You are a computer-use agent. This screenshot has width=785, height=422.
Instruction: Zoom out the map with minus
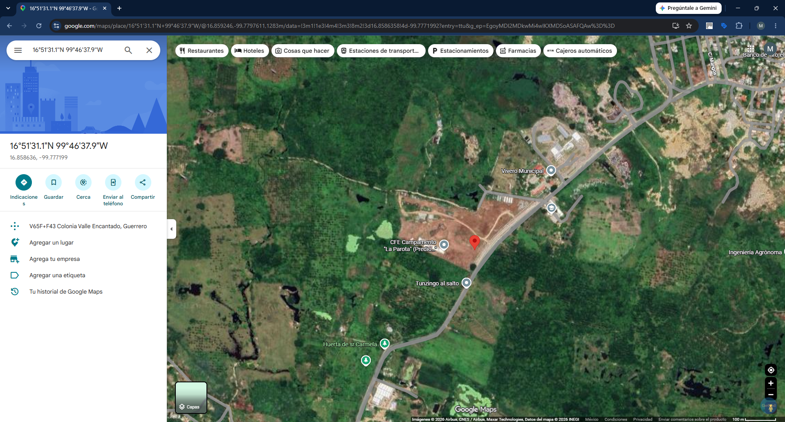point(771,395)
